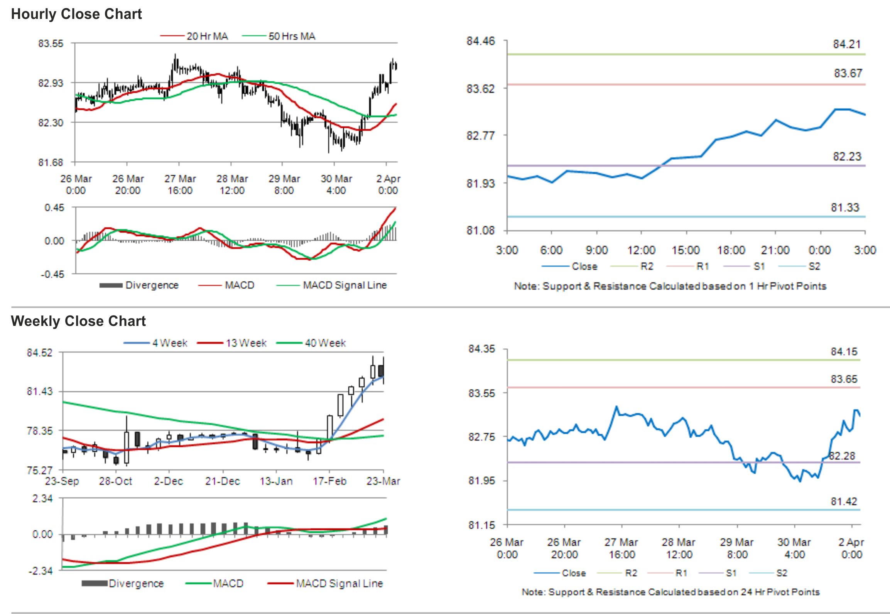Image resolution: width=890 pixels, height=614 pixels.
Task: Click the R1 level label 83.67
Action: click(848, 73)
